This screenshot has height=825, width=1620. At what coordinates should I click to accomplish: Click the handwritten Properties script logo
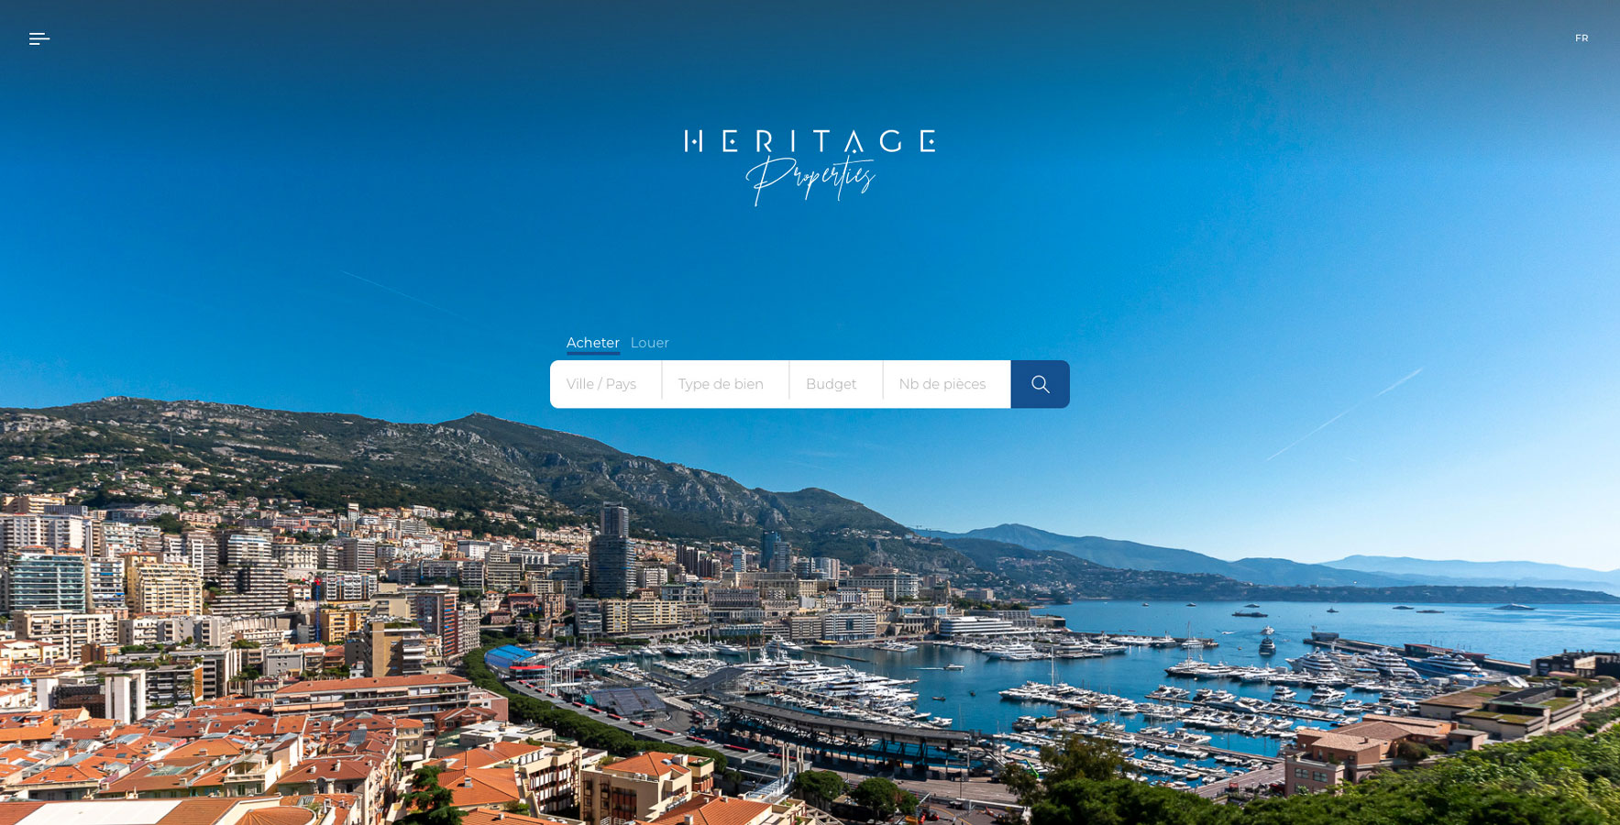click(x=810, y=180)
